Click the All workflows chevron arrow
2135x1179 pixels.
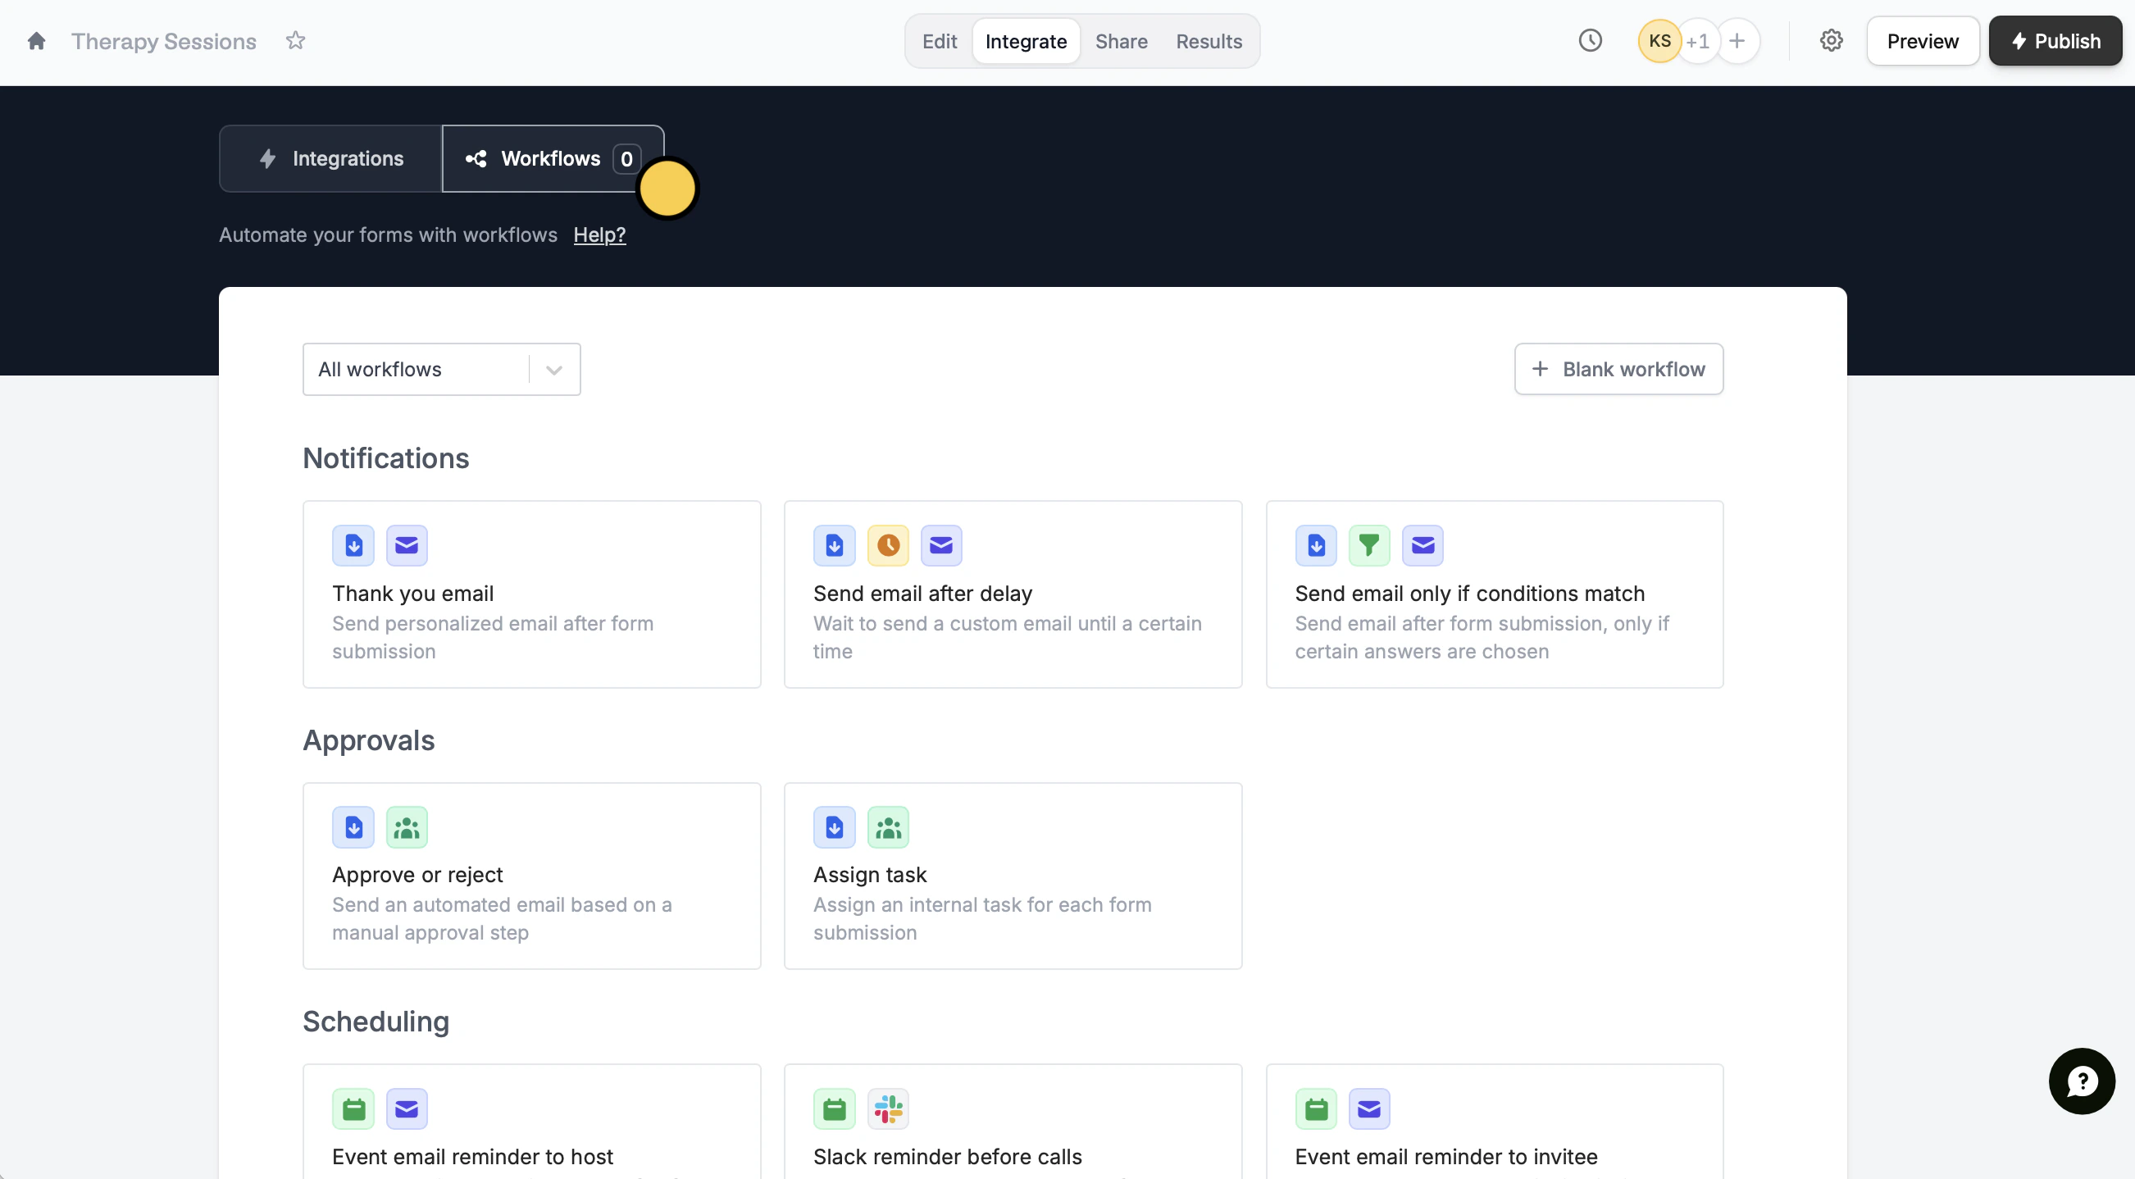(x=553, y=370)
